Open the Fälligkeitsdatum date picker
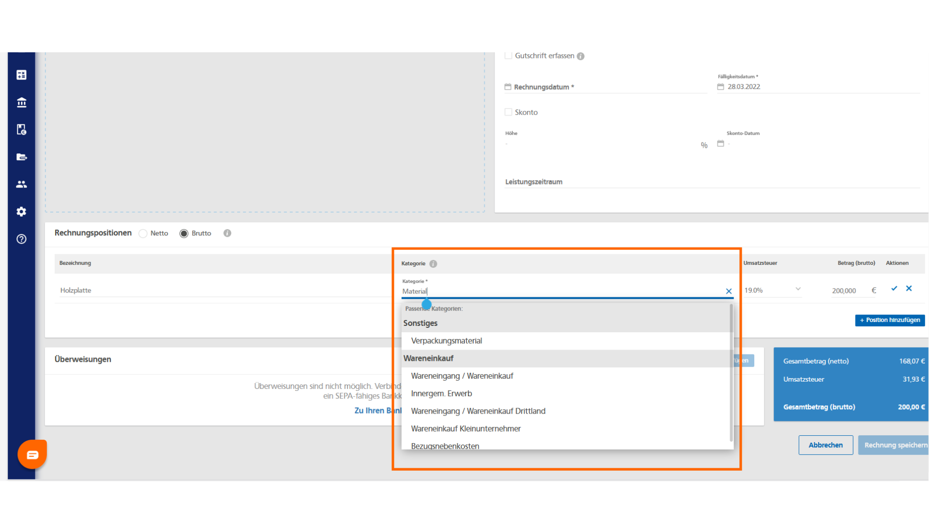Viewport: 929px width, 523px height. pos(720,87)
